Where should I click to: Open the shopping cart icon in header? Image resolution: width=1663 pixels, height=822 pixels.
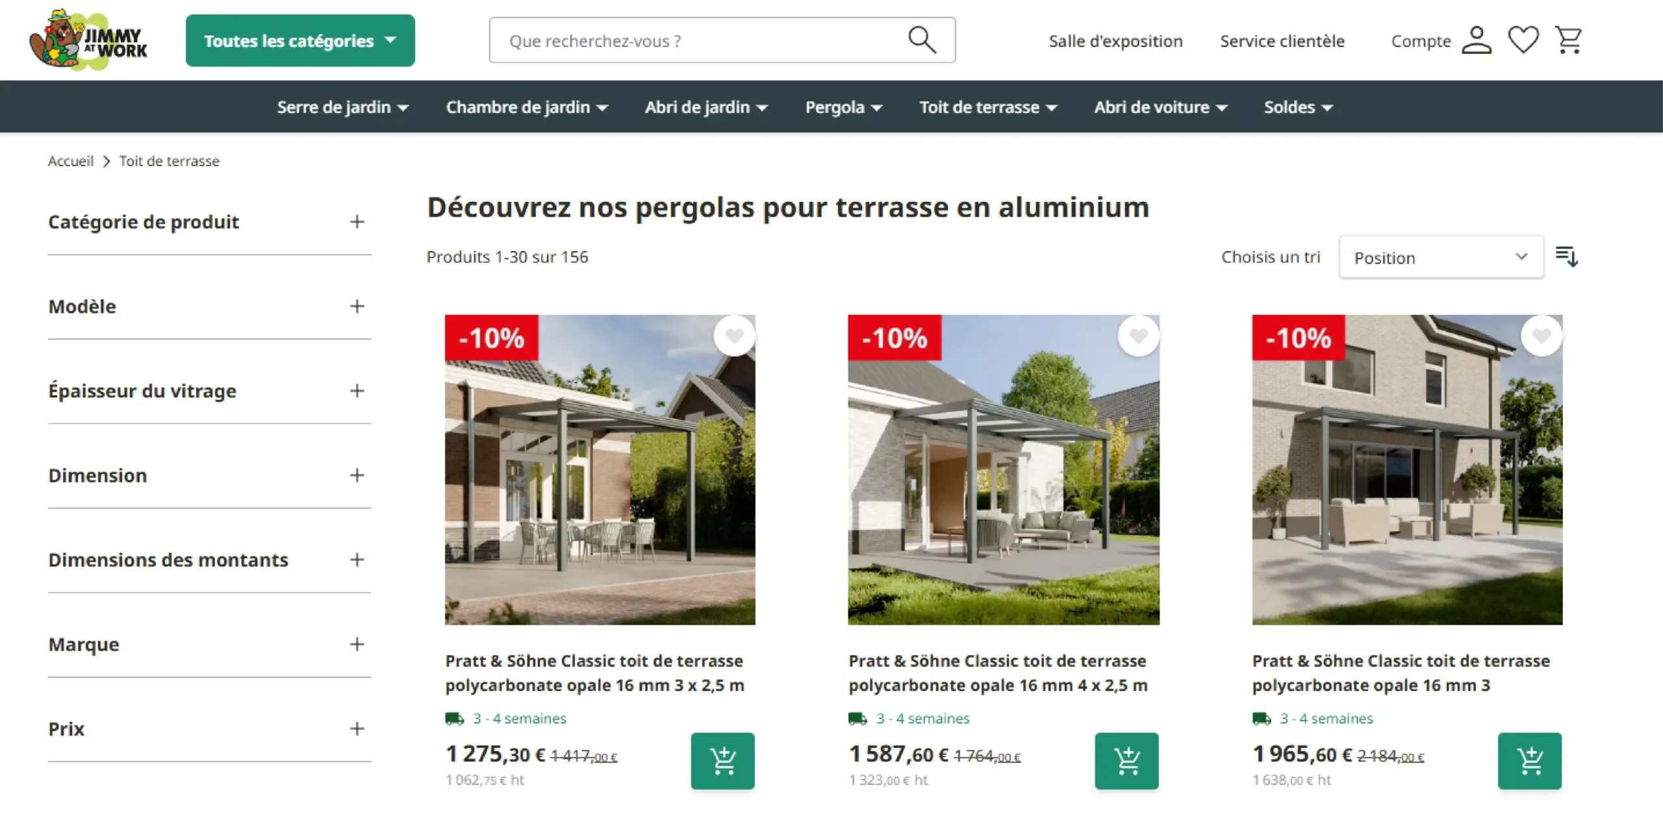click(x=1568, y=40)
